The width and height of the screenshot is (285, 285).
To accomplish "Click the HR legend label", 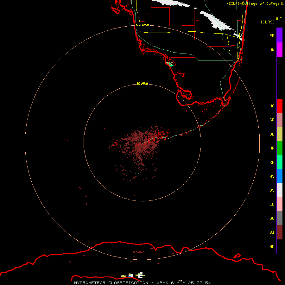I will point(272,148).
